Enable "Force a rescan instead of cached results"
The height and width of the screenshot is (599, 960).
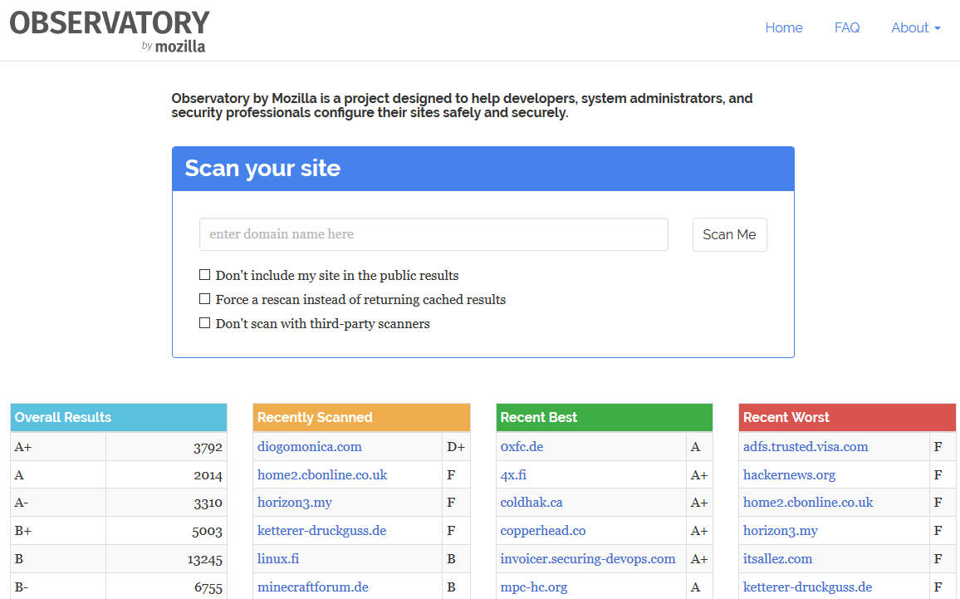(204, 298)
